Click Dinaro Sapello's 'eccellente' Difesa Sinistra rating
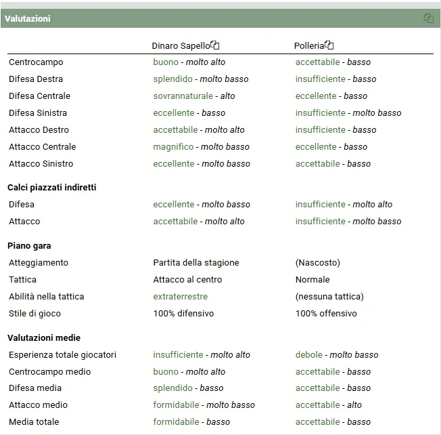This screenshot has height=435, width=441. (173, 113)
